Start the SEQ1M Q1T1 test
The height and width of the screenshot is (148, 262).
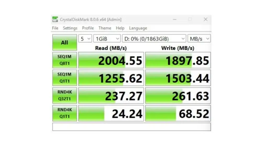(65, 78)
